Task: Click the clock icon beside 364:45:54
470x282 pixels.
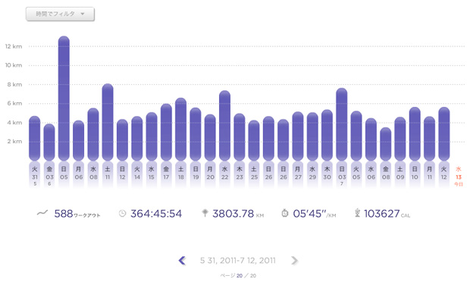Action: pyautogui.click(x=122, y=213)
